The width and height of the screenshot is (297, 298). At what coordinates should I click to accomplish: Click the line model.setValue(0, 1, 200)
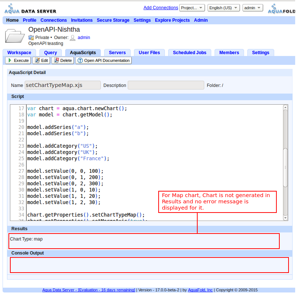[65, 178]
